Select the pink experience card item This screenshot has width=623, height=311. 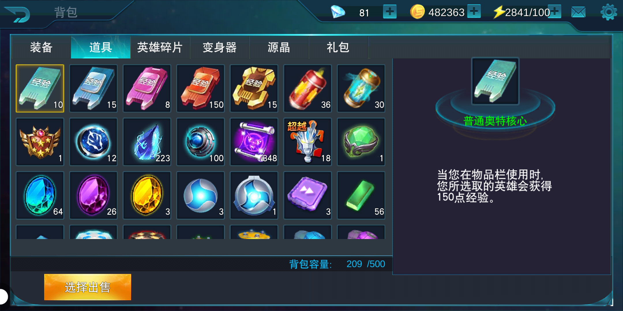pos(147,88)
